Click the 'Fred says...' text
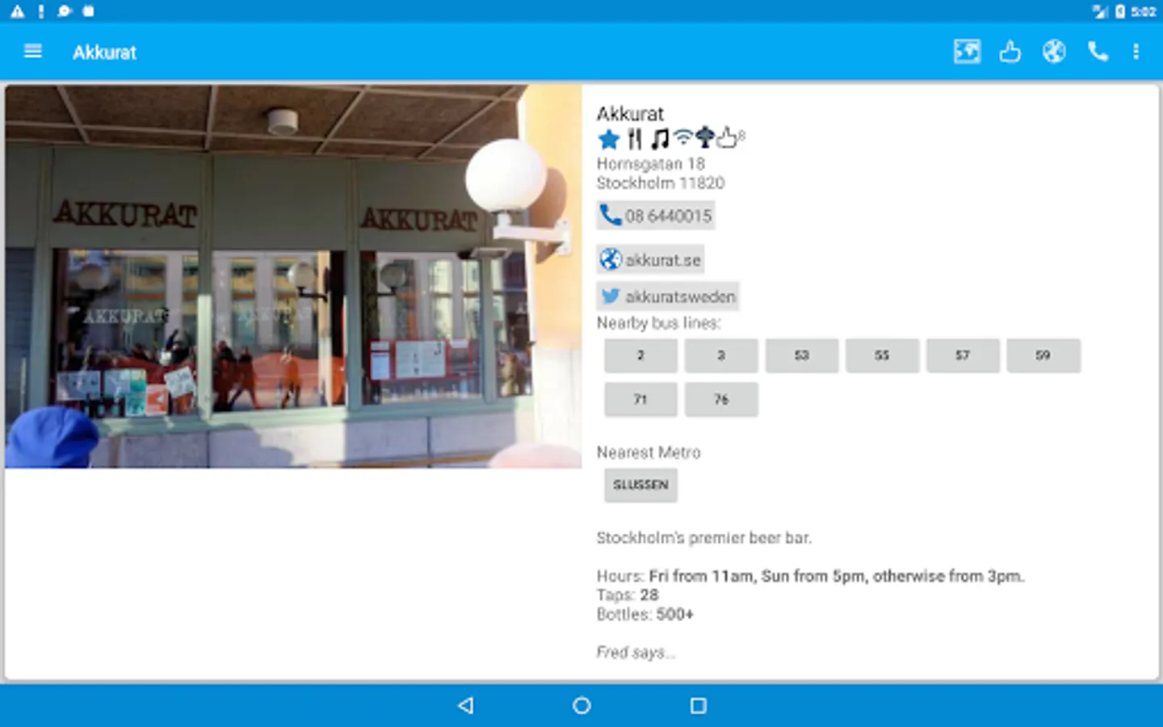The width and height of the screenshot is (1163, 727). click(636, 653)
